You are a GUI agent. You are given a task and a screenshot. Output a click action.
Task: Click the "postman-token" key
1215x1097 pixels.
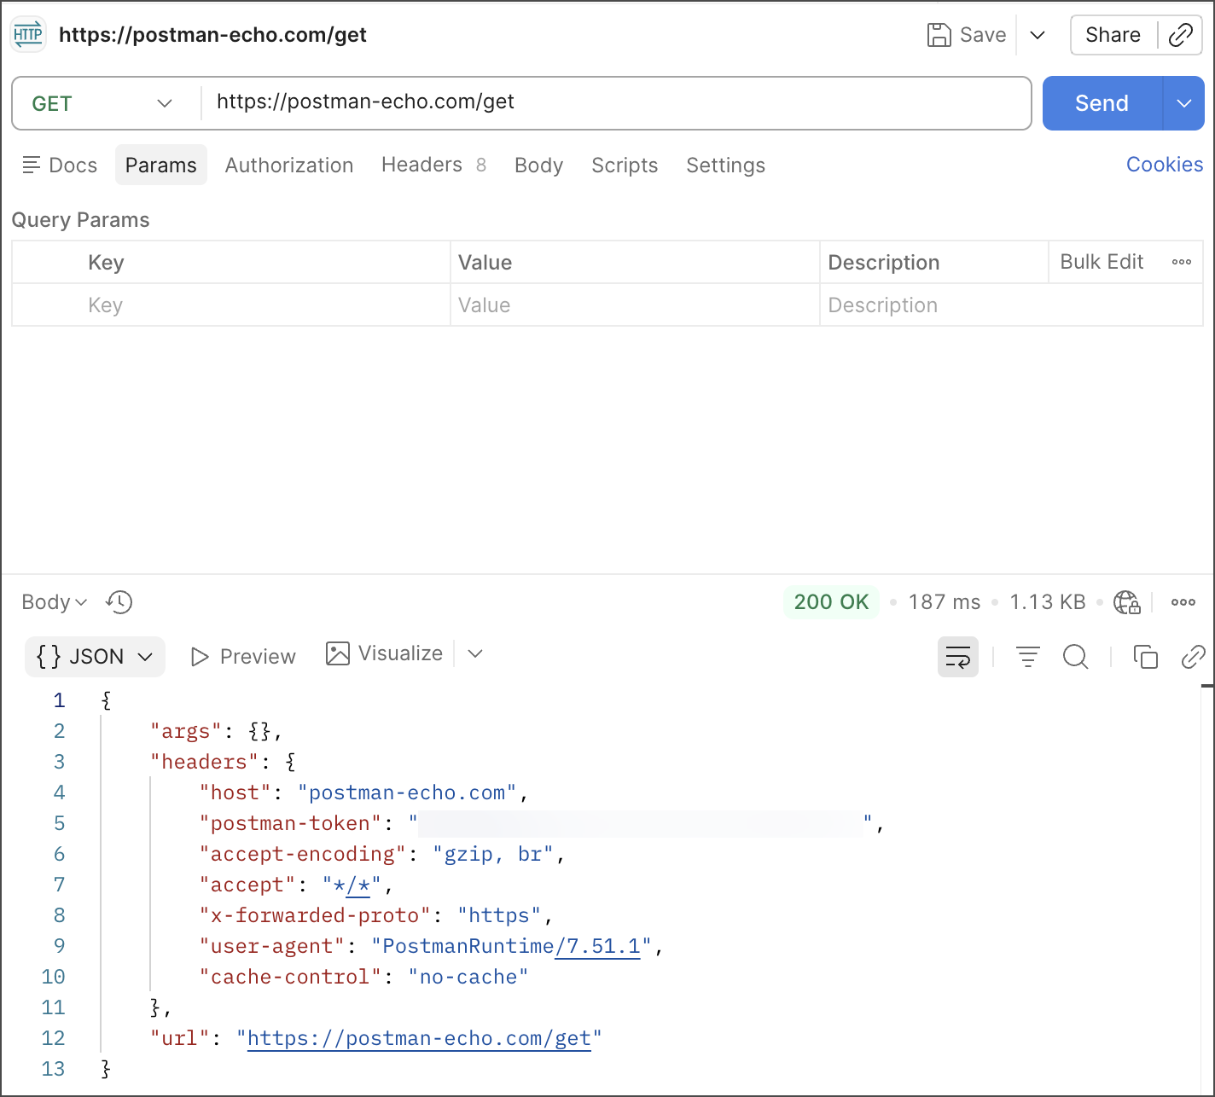pos(291,823)
